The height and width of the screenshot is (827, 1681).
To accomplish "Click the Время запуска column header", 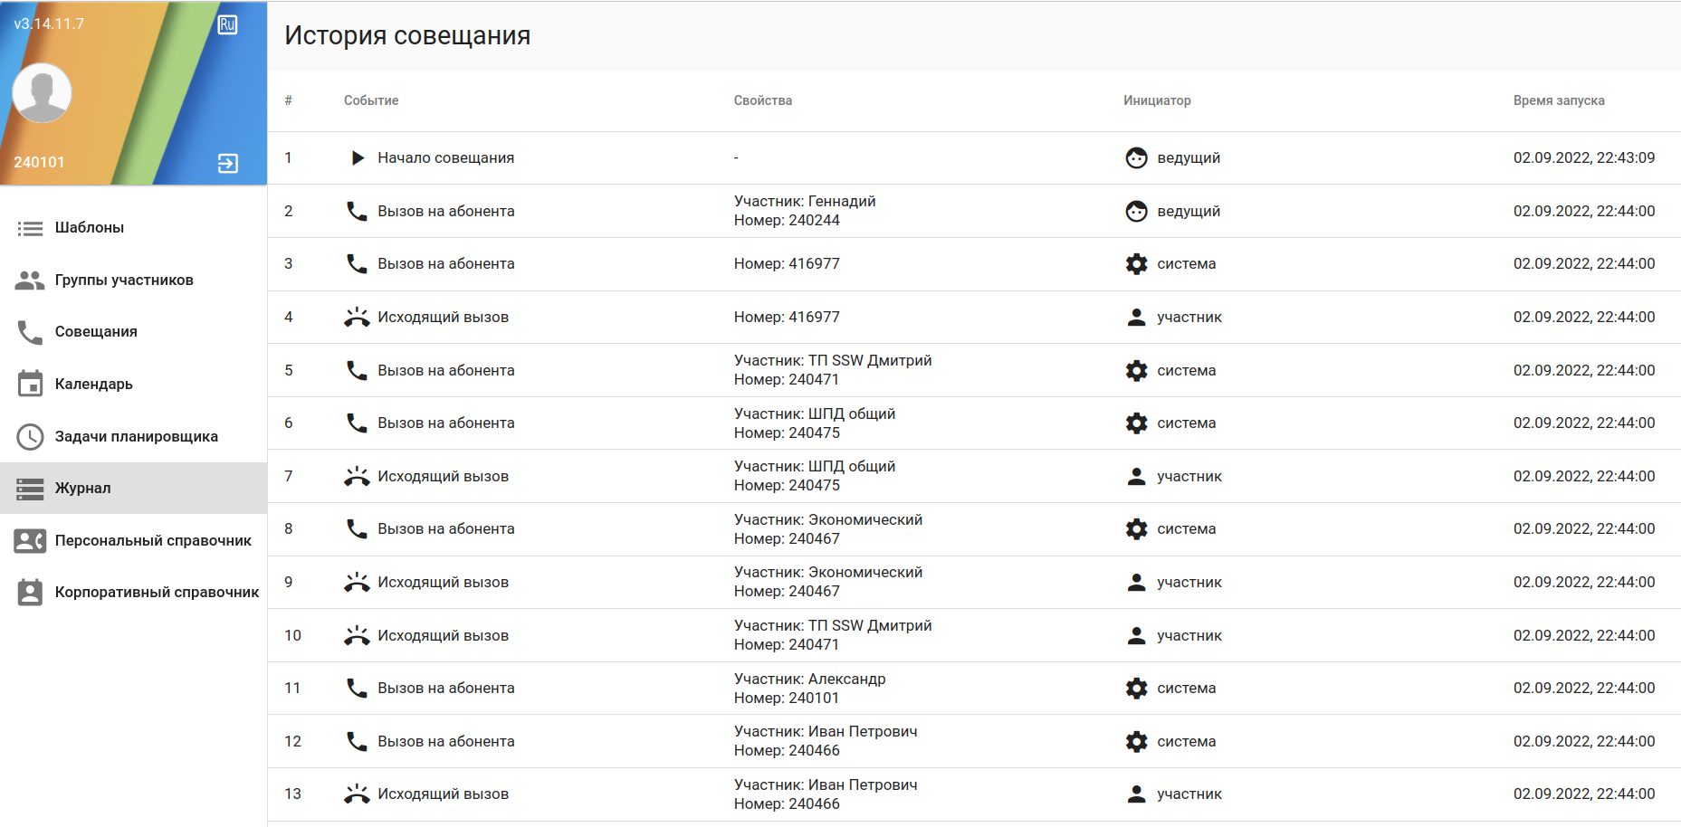I will point(1558,100).
